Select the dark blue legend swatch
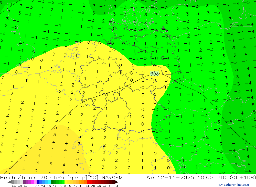The image size is (256, 187). [38, 182]
